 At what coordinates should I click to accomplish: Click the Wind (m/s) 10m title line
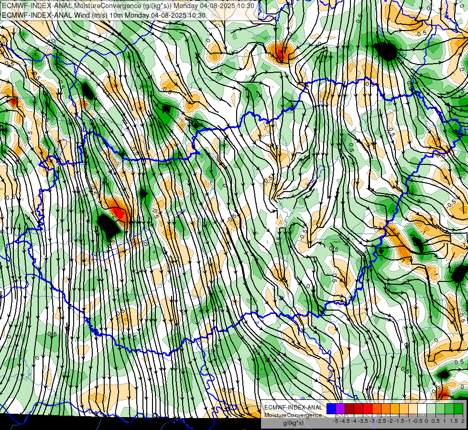[104, 15]
